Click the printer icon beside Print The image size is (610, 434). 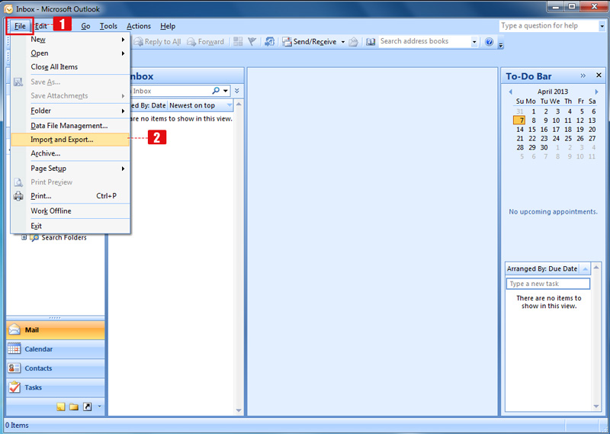pos(18,196)
